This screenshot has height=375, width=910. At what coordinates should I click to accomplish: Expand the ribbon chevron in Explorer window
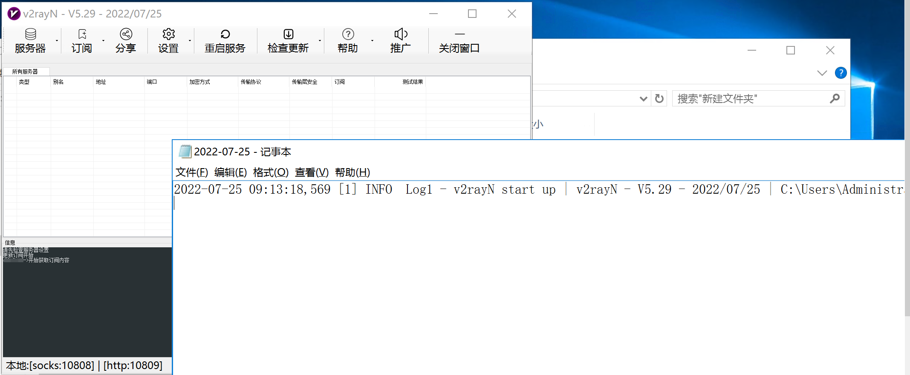click(x=822, y=73)
